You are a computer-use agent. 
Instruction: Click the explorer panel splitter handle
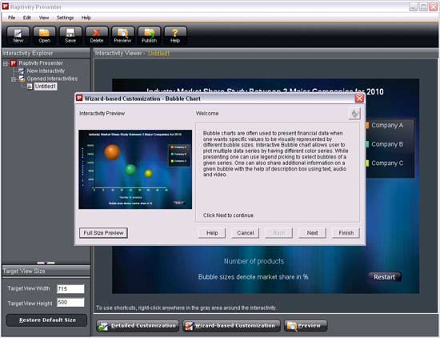click(x=46, y=263)
